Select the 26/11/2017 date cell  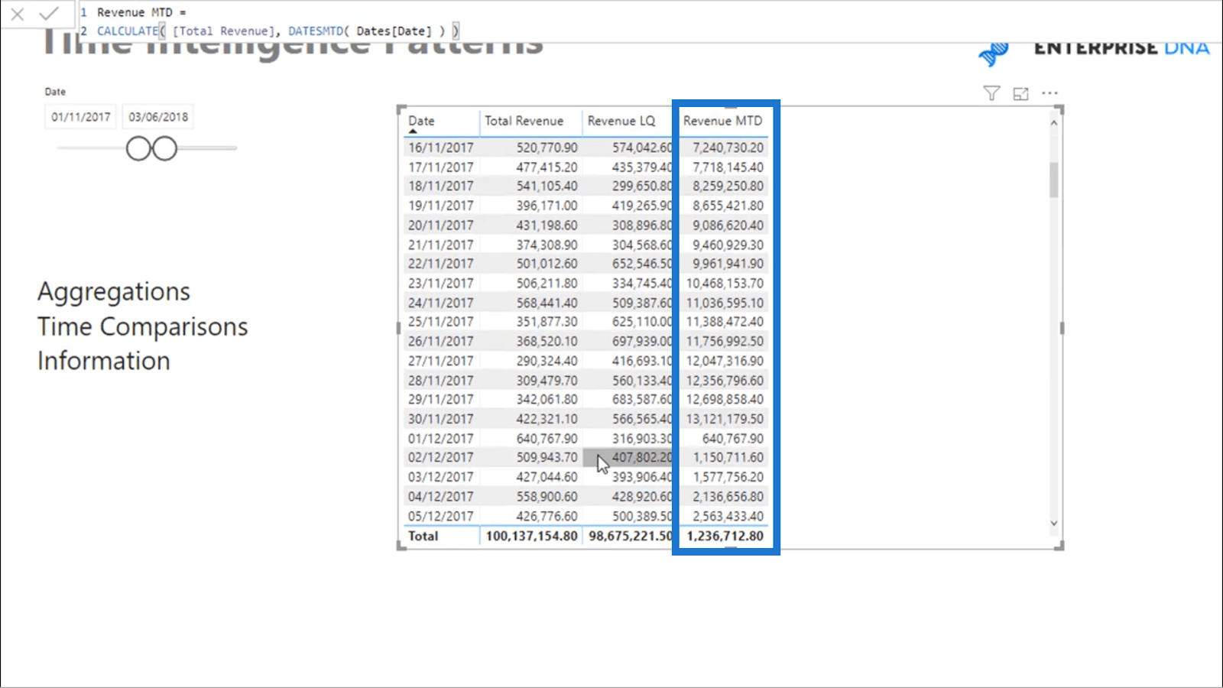tap(440, 341)
